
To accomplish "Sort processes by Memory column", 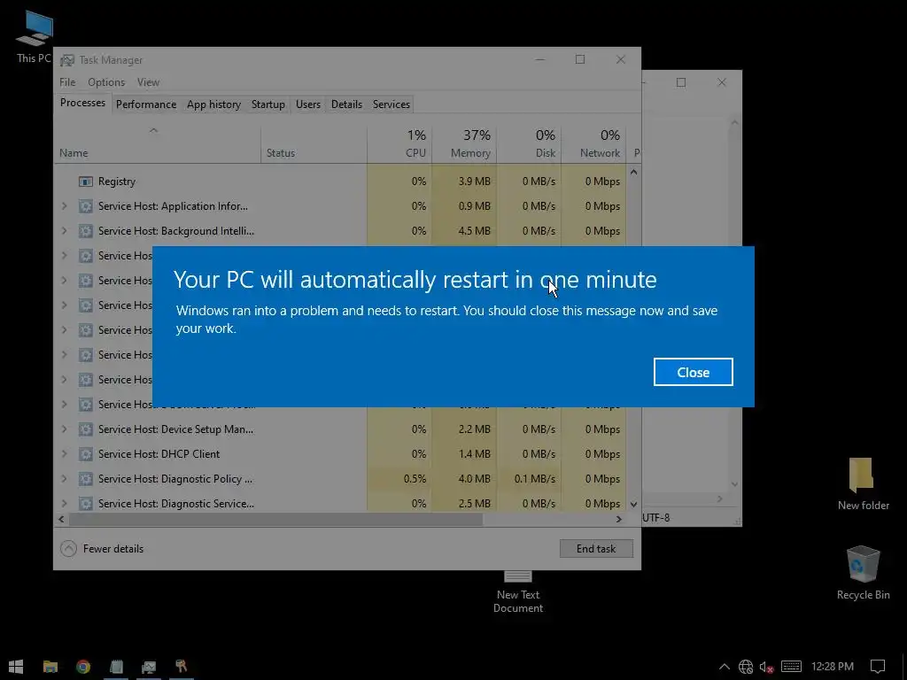I will (464, 144).
